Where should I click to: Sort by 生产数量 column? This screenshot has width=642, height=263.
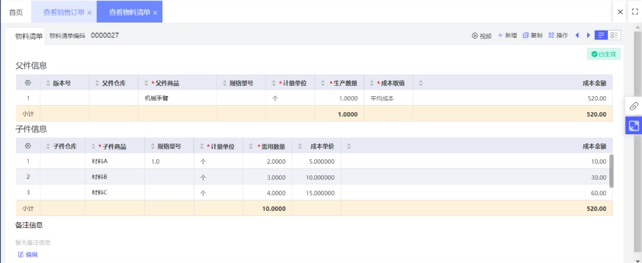pyautogui.click(x=323, y=83)
